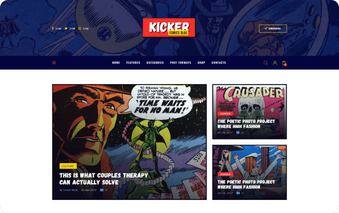This screenshot has width=339, height=213.
Task: Click the Twitter bird icon
Action: [x=66, y=28]
